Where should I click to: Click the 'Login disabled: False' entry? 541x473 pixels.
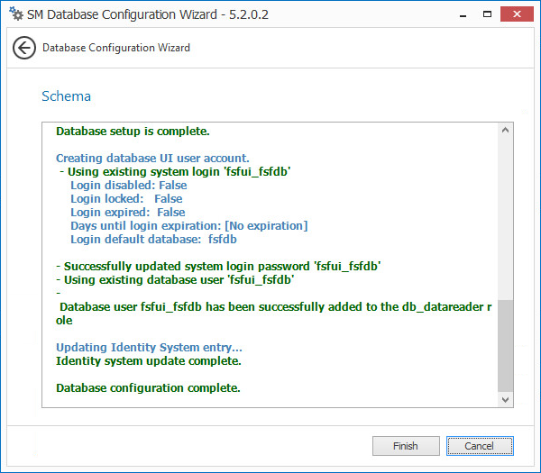129,186
